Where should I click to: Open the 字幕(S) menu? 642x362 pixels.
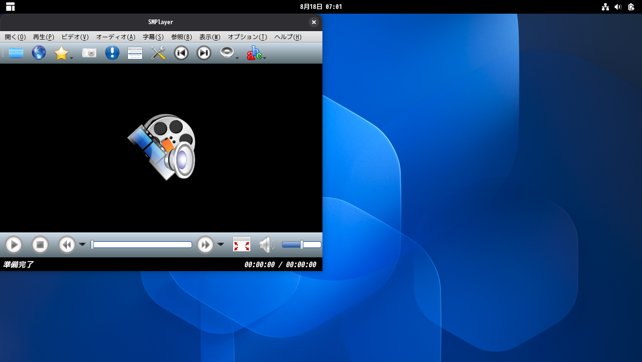click(153, 37)
